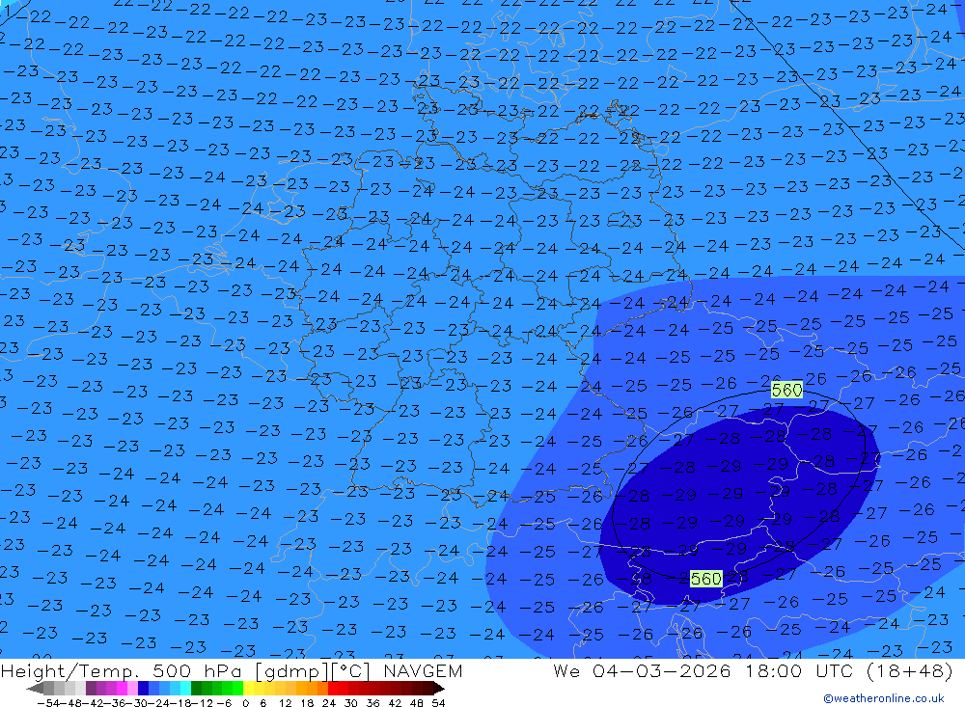Pick the dark green legend swatch at -18

point(196,689)
